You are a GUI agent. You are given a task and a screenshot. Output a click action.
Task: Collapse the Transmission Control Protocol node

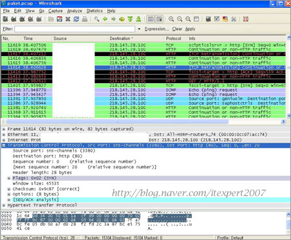pos(4,145)
